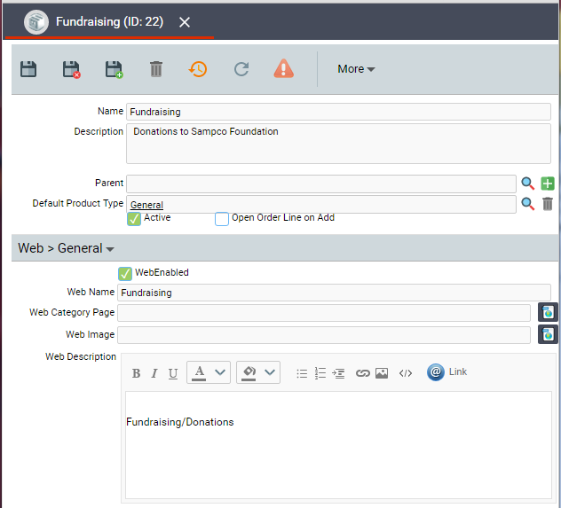Close the Fundraising tab

(x=185, y=22)
